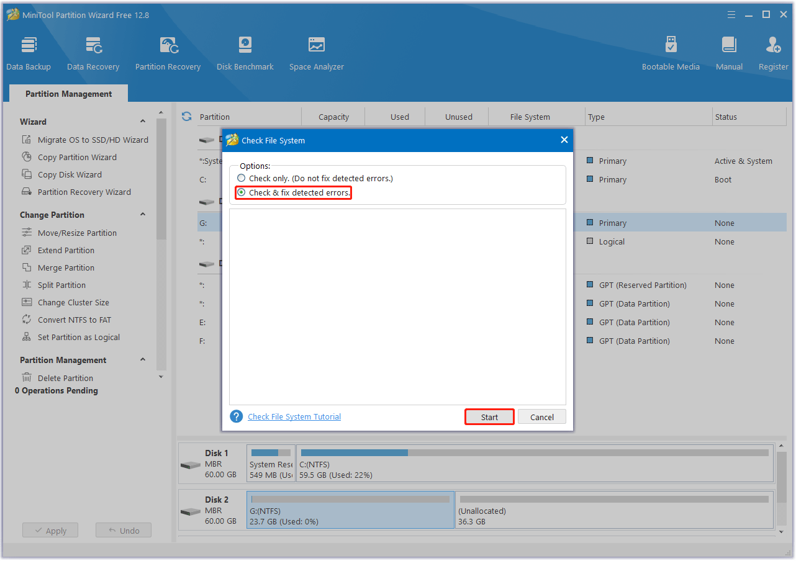Launch Data Recovery
The height and width of the screenshot is (561, 796).
coord(93,52)
